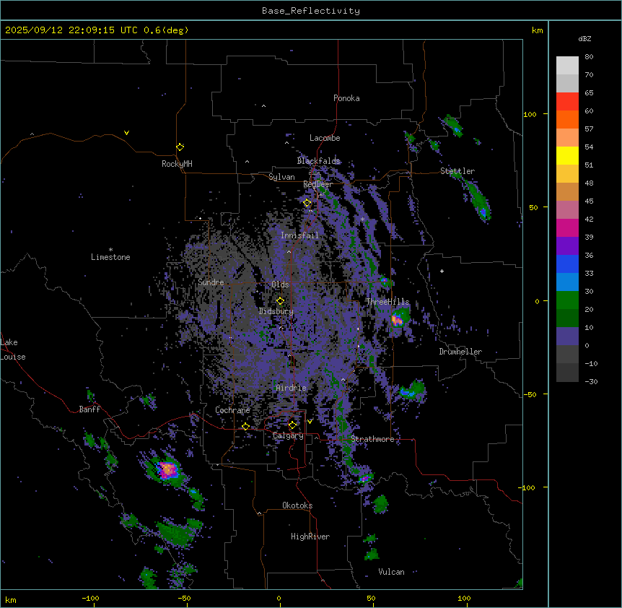Click the km unit label in the top right
This screenshot has height=608, width=622.
[x=537, y=30]
